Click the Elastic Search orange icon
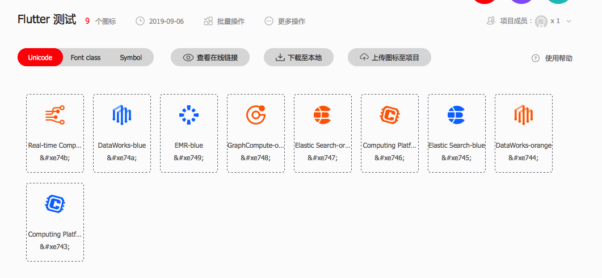The image size is (602, 278). point(322,114)
